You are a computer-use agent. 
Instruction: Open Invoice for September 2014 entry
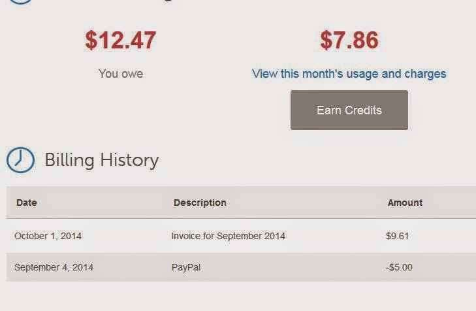click(x=228, y=236)
